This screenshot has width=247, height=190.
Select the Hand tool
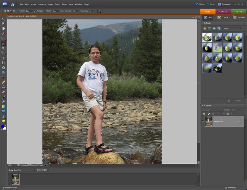coord(3,28)
